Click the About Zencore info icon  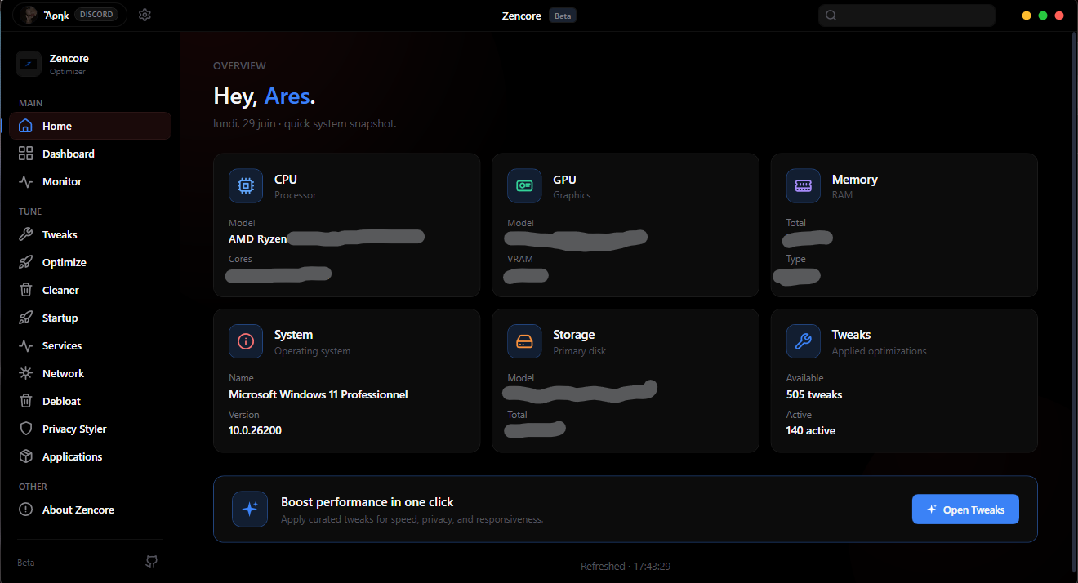[x=26, y=510]
